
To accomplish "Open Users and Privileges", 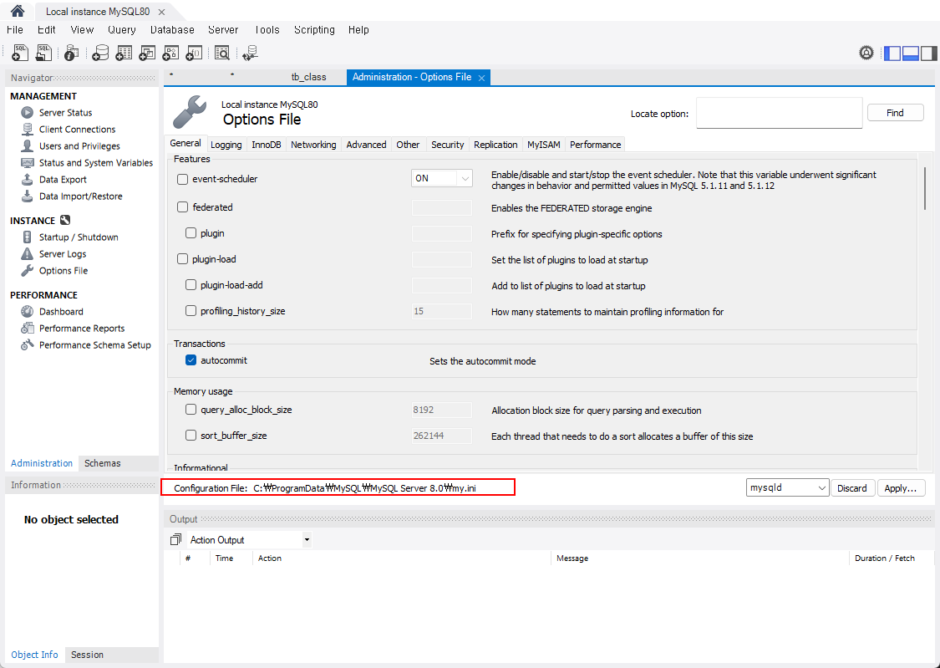I will click(x=79, y=146).
